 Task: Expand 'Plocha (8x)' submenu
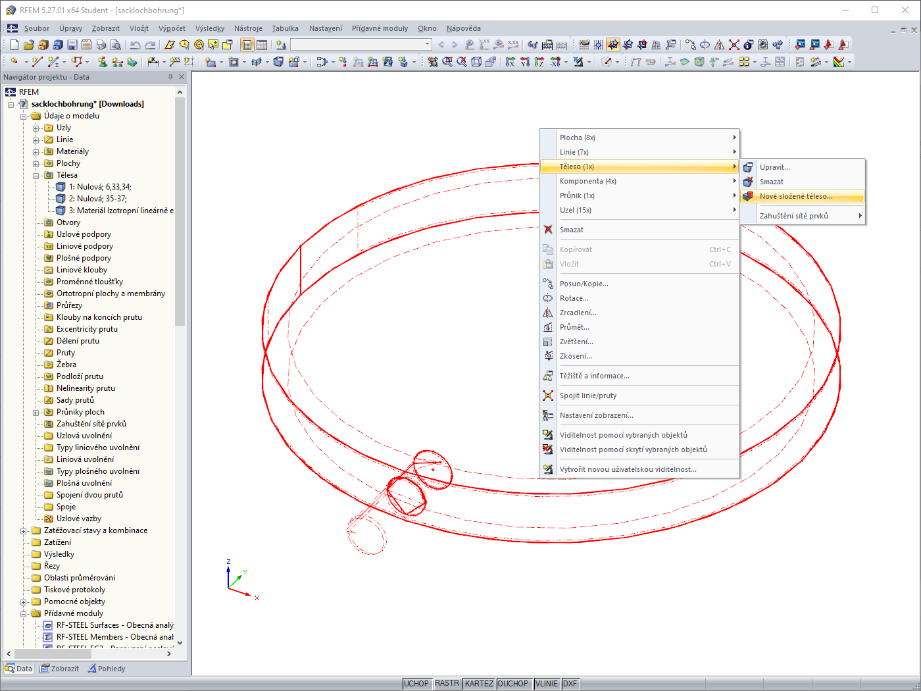tap(639, 138)
